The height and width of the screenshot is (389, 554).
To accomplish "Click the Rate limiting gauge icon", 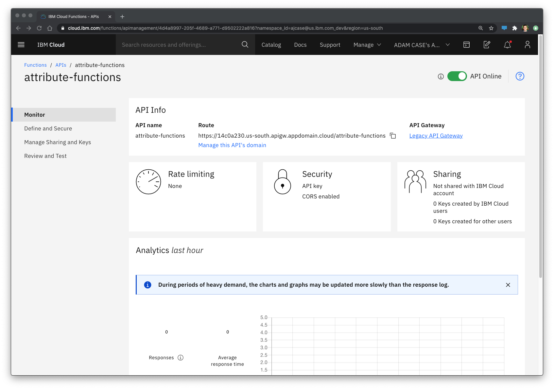I will 148,182.
